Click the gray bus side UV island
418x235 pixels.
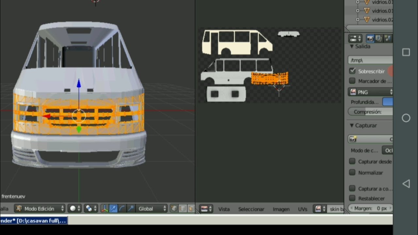click(x=236, y=72)
